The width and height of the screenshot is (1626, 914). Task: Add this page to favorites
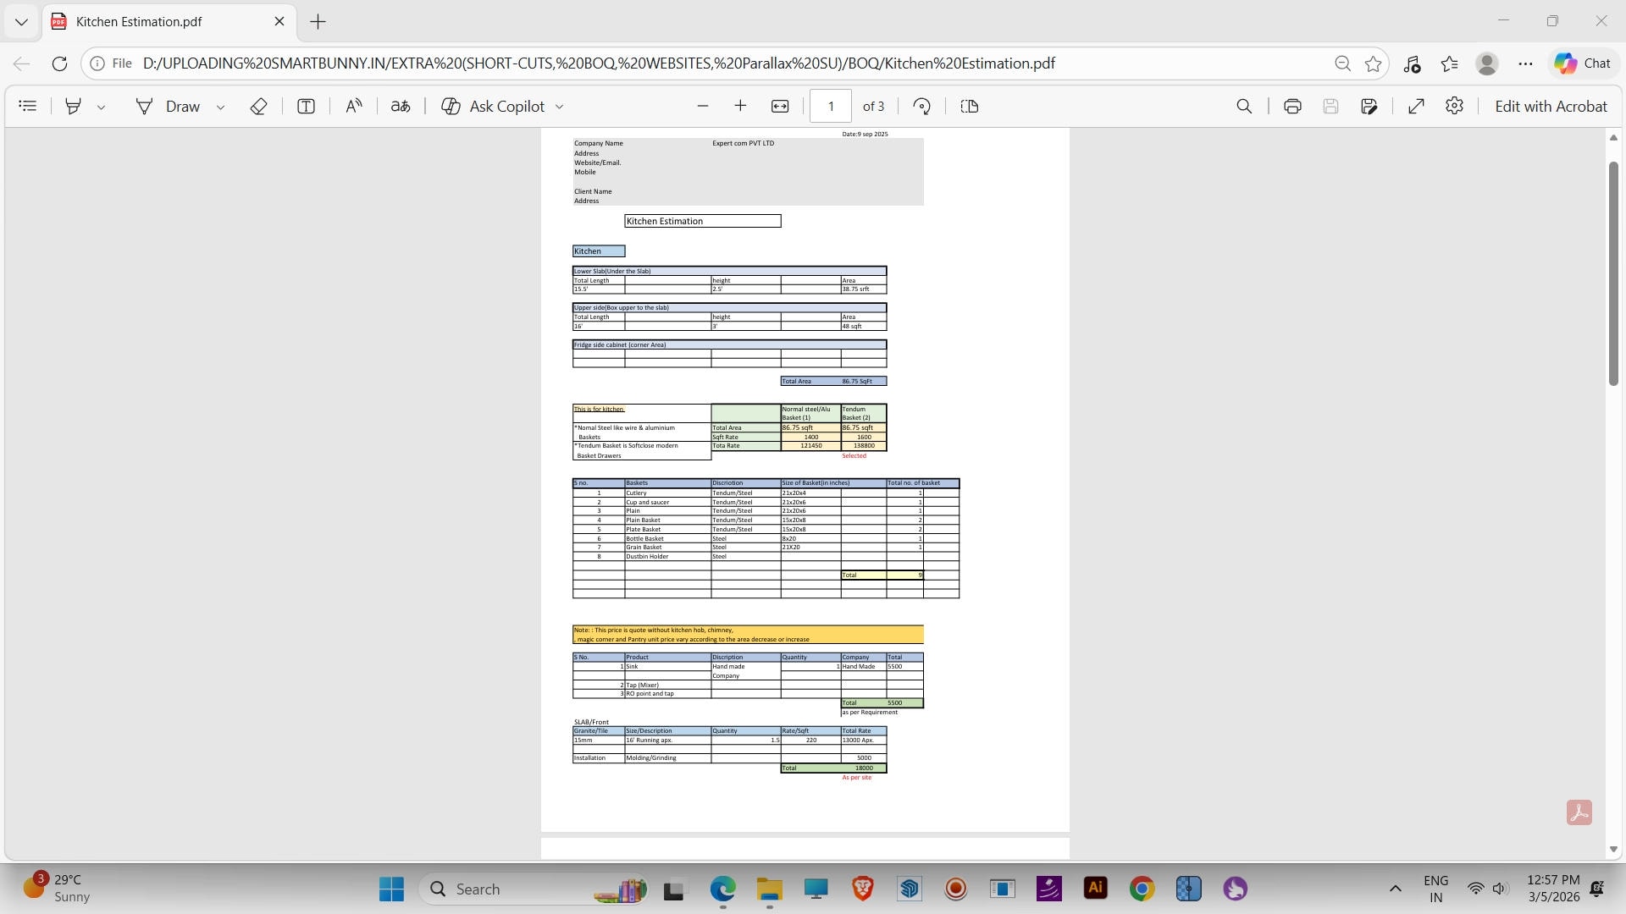pos(1374,63)
